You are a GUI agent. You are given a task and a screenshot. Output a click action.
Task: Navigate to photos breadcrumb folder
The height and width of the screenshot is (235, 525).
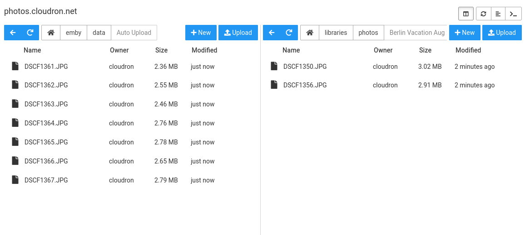pos(368,33)
